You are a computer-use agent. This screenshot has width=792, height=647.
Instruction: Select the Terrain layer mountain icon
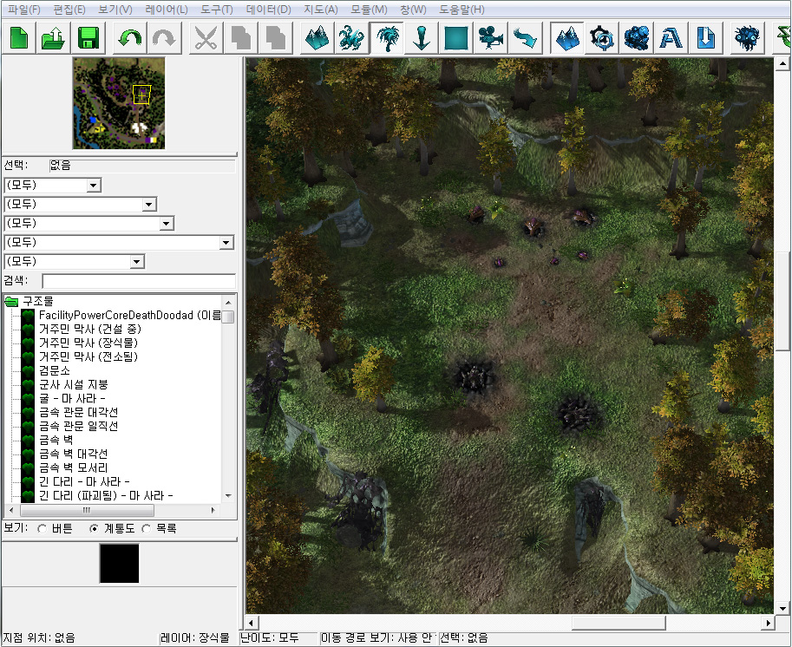coord(317,38)
